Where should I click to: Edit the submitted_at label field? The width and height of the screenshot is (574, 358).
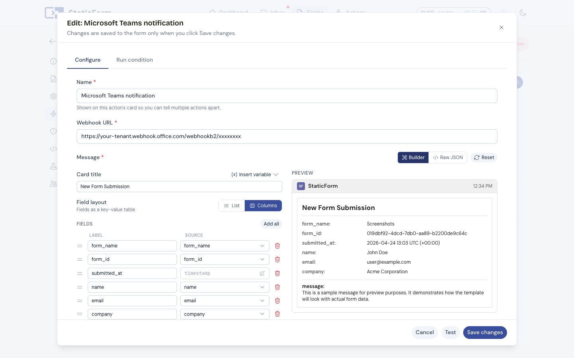132,273
